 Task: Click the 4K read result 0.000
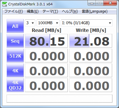[x=46, y=70]
